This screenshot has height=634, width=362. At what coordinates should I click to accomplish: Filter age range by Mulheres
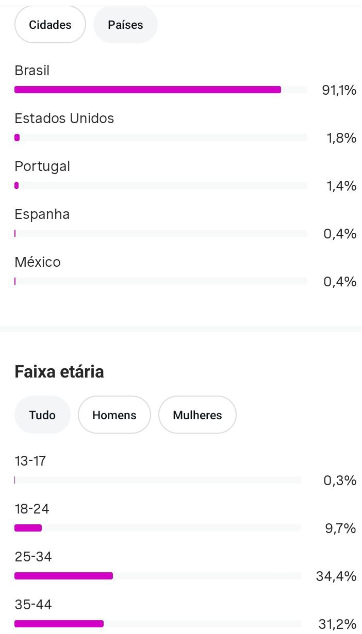pos(197,415)
